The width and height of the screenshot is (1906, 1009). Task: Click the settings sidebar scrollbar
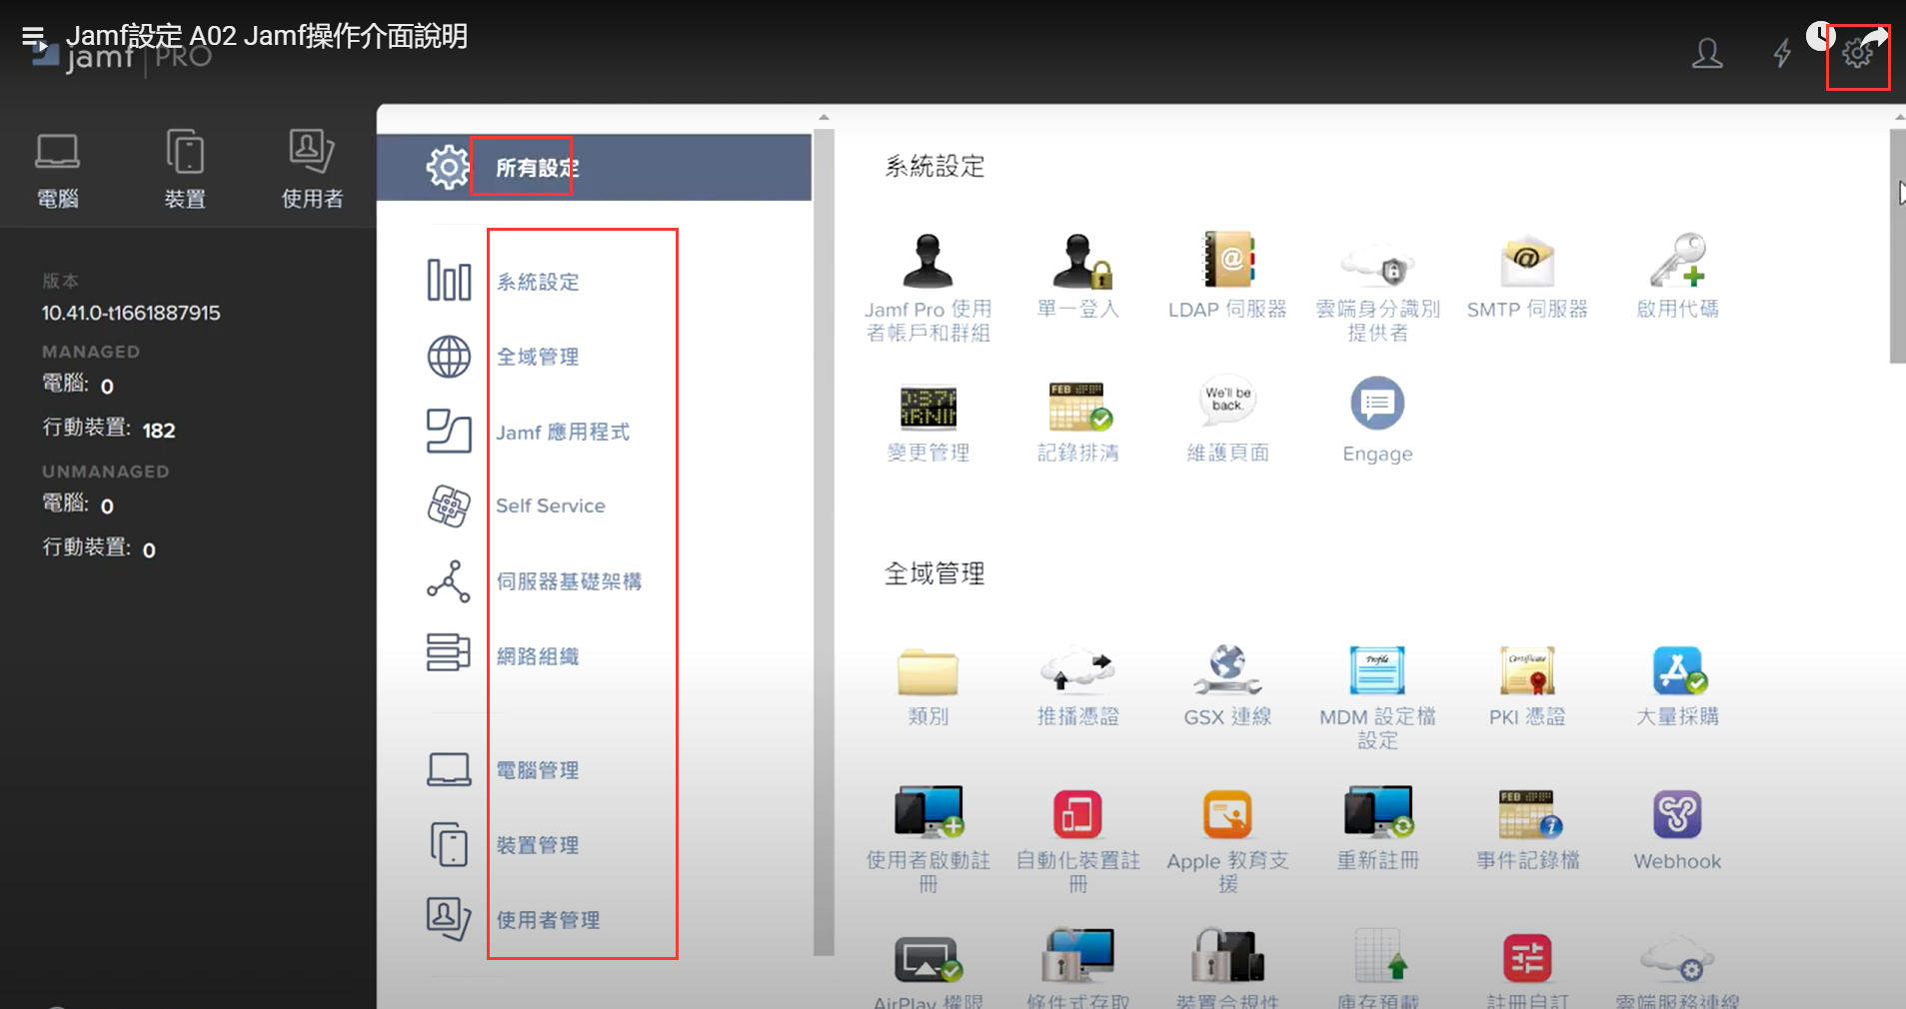coord(824,542)
